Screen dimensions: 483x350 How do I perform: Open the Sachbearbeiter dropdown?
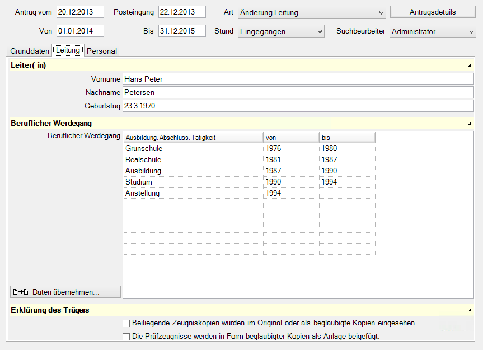click(x=471, y=32)
